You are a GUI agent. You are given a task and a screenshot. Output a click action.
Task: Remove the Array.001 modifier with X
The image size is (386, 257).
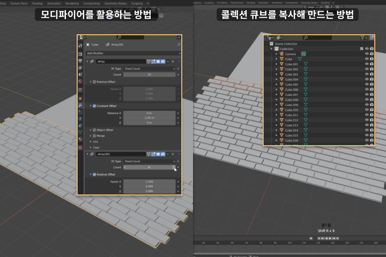173,154
